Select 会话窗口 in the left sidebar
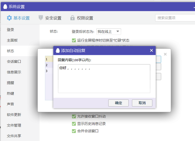 [x=14, y=61]
